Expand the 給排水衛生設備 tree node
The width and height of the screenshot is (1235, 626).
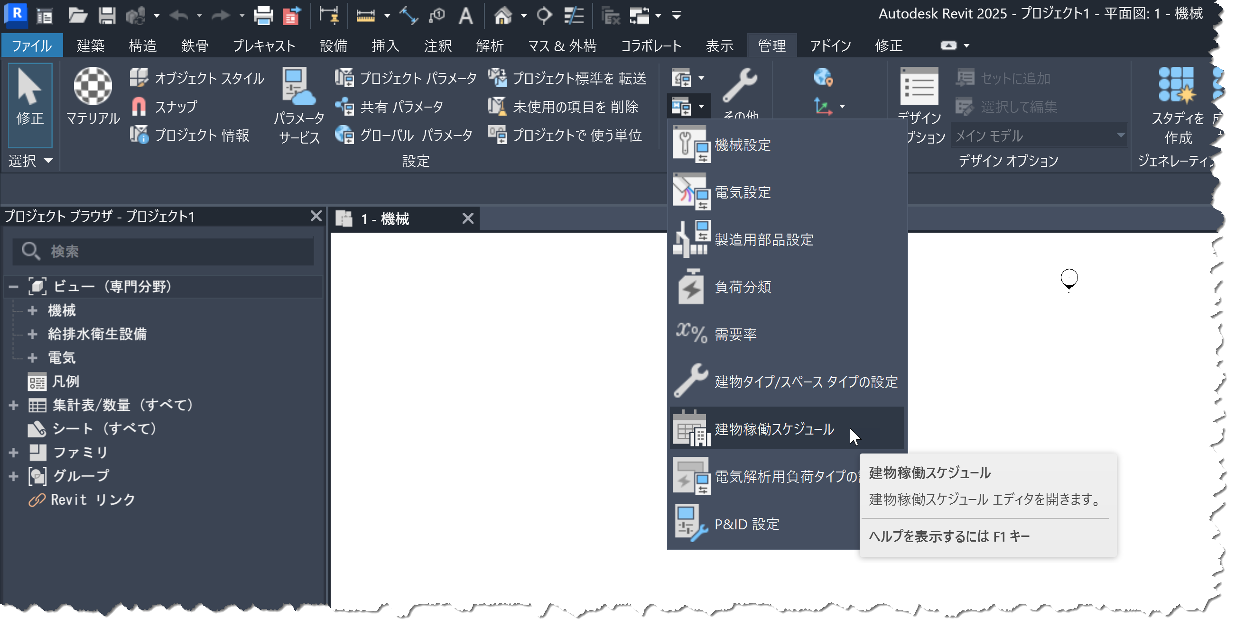click(x=32, y=334)
